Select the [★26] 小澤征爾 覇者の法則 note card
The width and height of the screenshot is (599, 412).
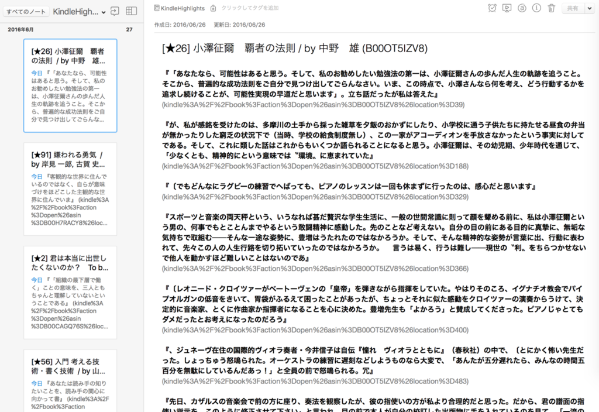coord(70,85)
